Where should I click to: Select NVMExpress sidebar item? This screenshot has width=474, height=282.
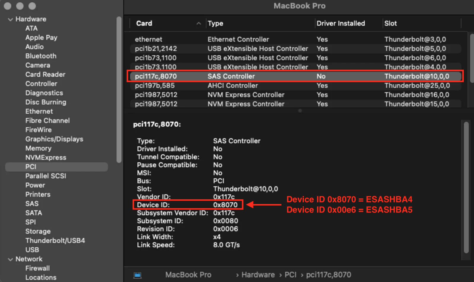(46, 157)
